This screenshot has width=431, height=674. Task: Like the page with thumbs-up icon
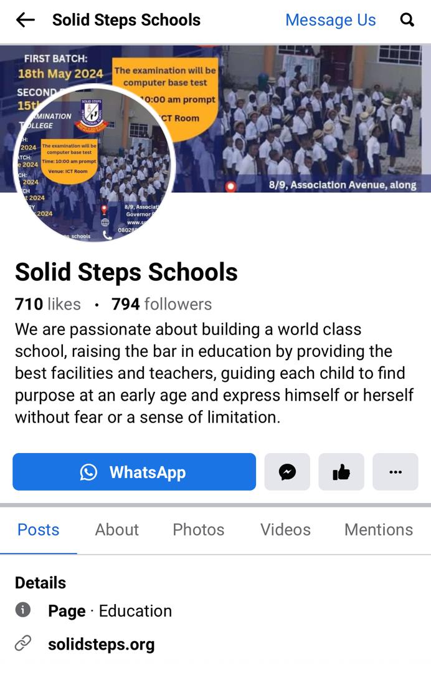pos(341,472)
